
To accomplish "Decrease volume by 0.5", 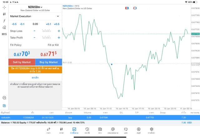I will (x=14, y=24).
